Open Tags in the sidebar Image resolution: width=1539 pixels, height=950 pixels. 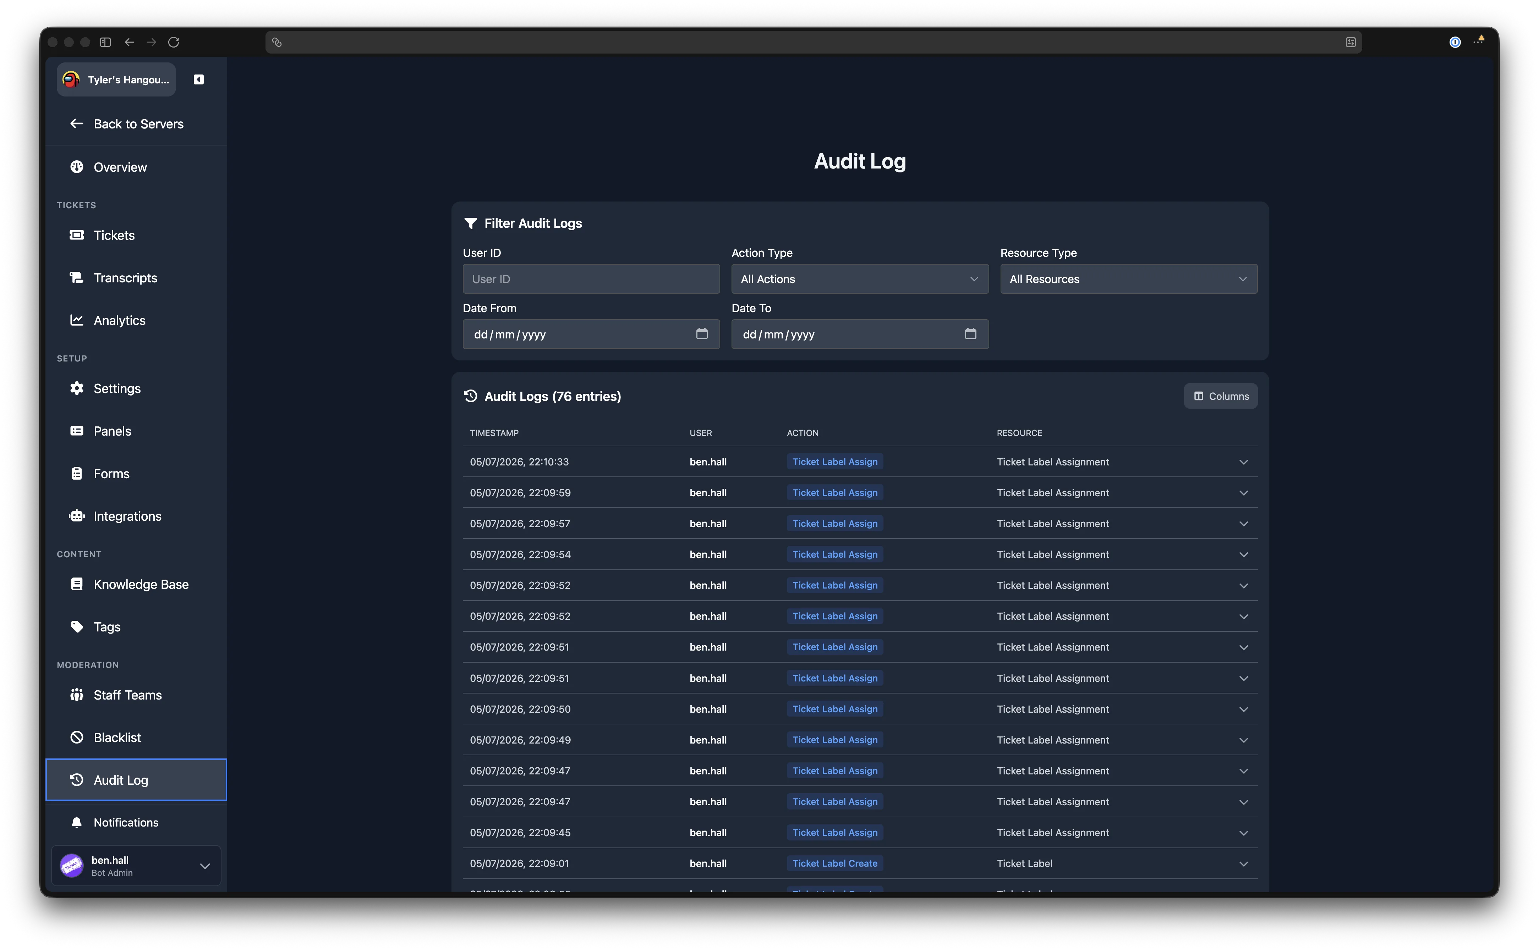[x=136, y=627]
